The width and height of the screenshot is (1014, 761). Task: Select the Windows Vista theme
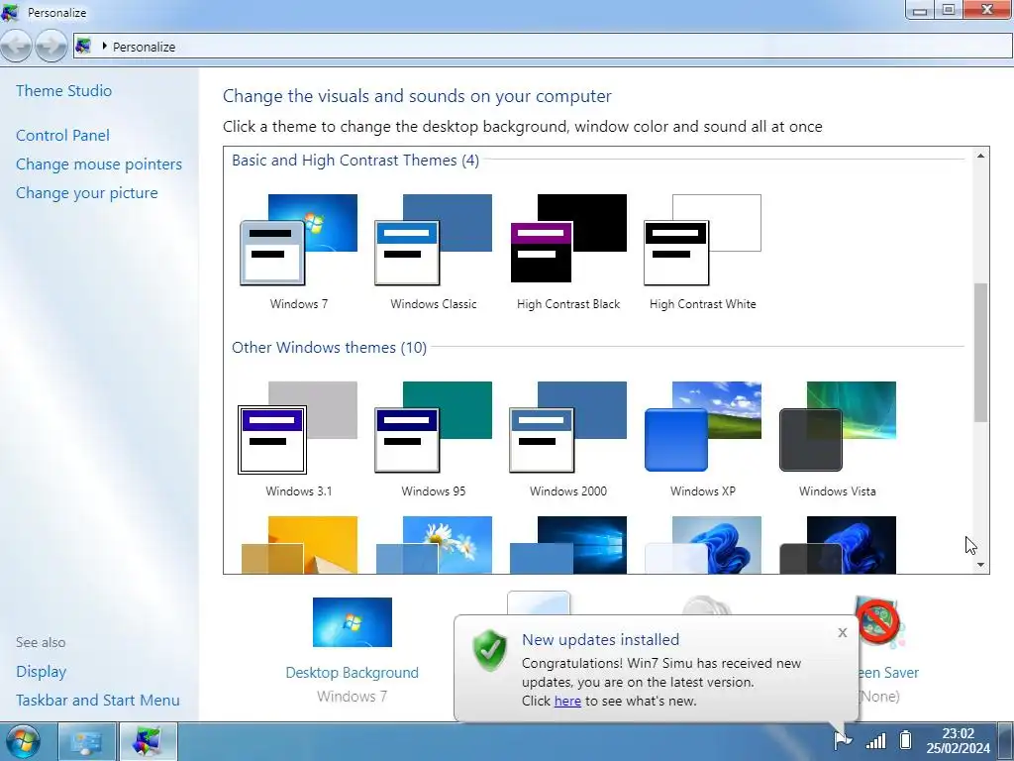click(x=838, y=439)
